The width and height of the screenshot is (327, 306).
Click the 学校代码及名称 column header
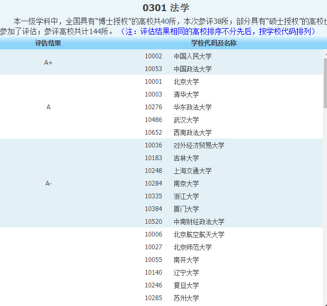click(x=214, y=43)
